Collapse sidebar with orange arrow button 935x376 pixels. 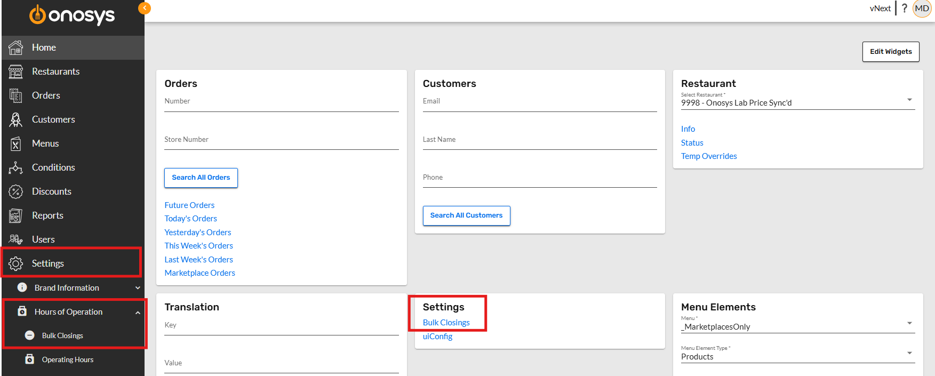tap(145, 8)
